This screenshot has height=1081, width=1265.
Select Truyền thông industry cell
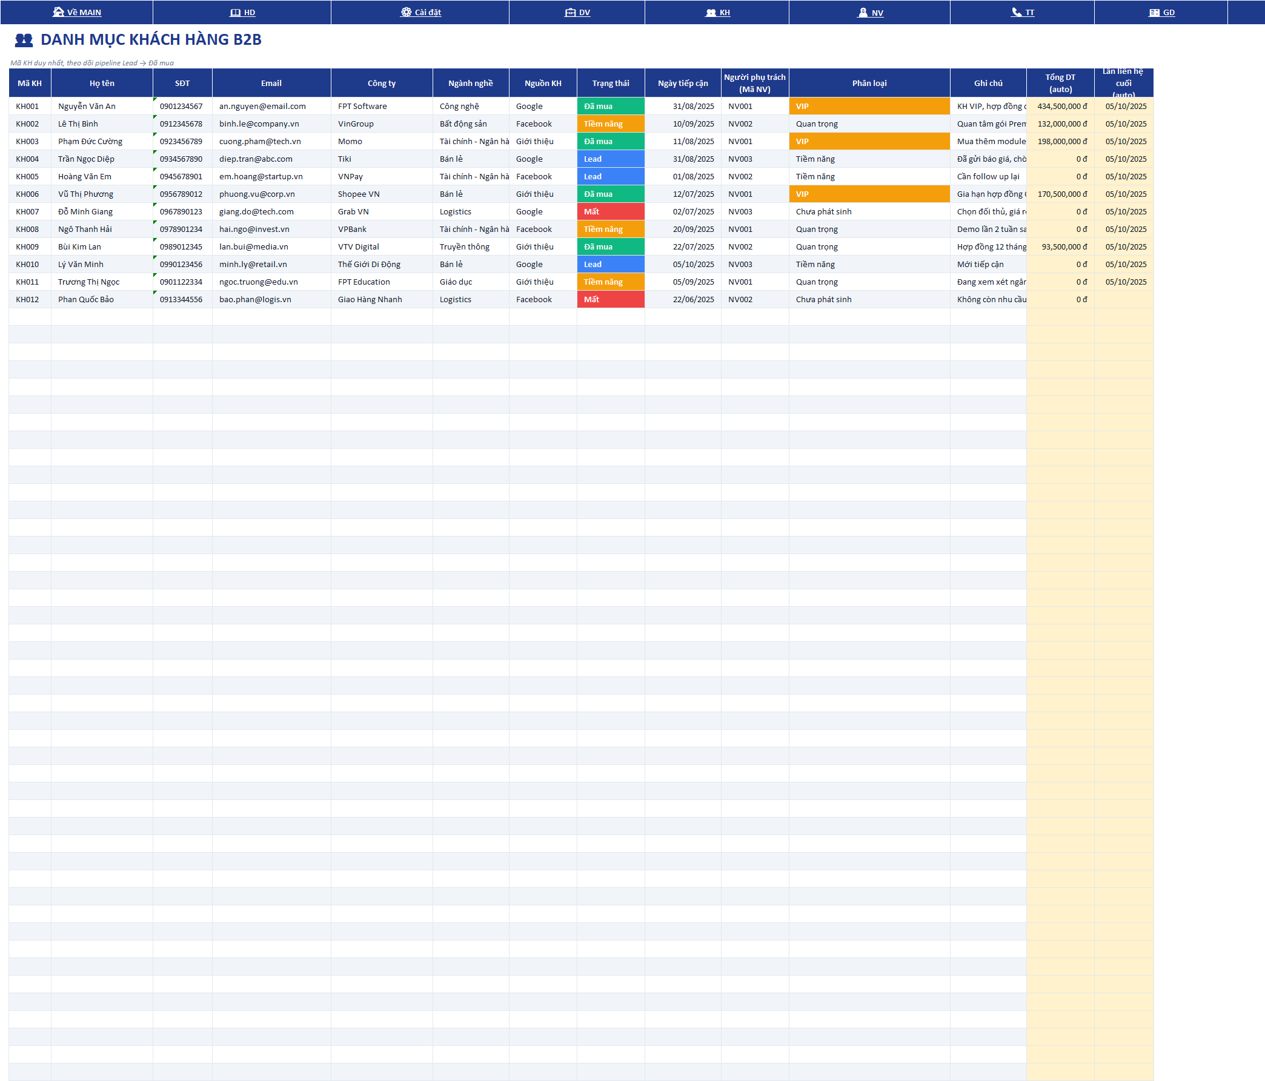coord(471,247)
